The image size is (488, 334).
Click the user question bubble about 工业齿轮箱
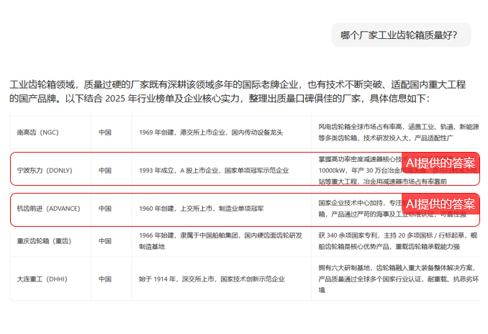tap(401, 35)
